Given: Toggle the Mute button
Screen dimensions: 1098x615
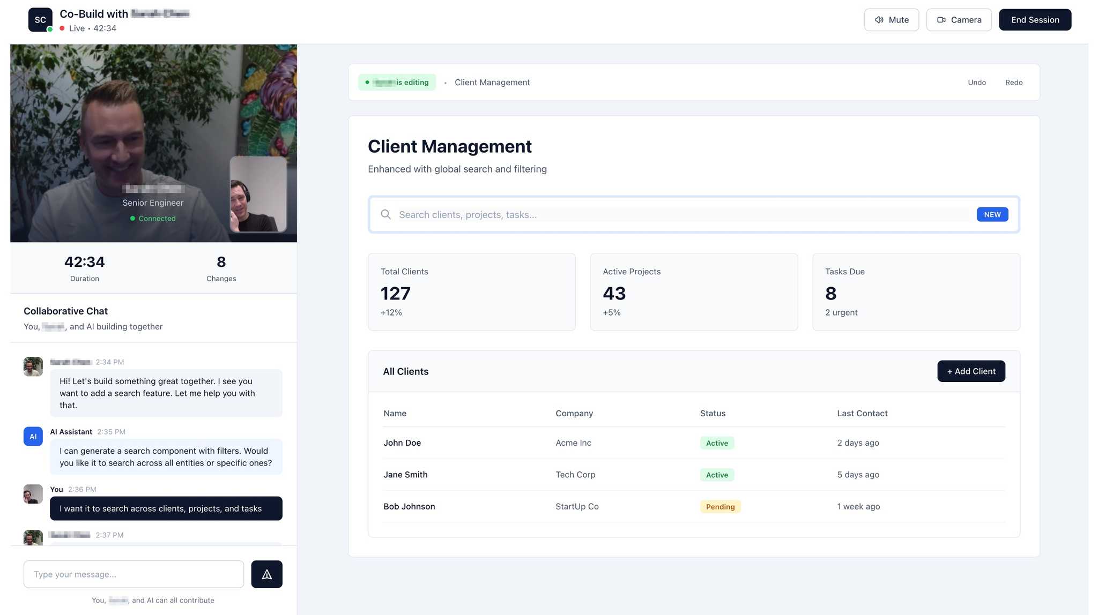Looking at the screenshot, I should [x=891, y=20].
